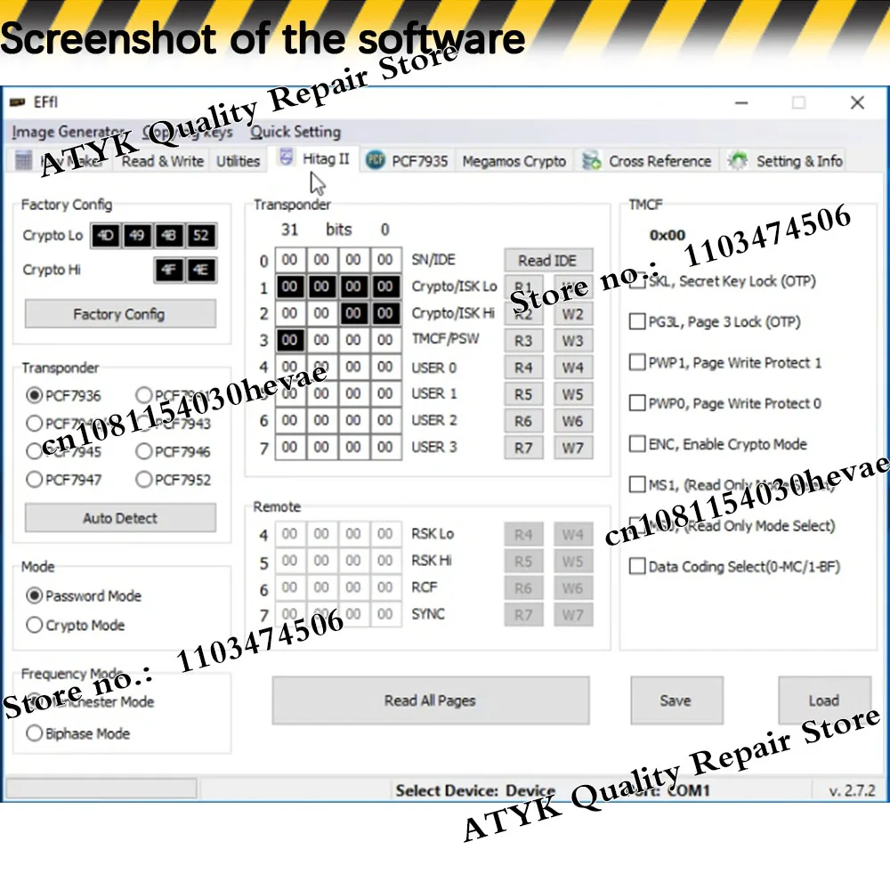Click R6 in the USER 2 row
Image resolution: width=890 pixels, height=890 pixels.
[x=523, y=421]
